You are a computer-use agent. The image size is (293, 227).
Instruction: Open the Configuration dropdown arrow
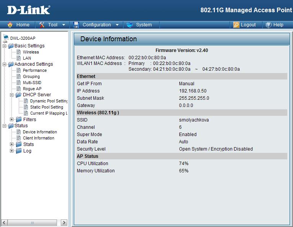click(117, 25)
